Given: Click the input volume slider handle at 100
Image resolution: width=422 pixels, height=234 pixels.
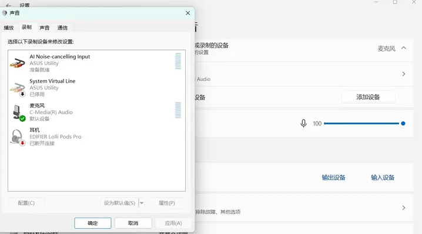Looking at the screenshot, I should 403,123.
